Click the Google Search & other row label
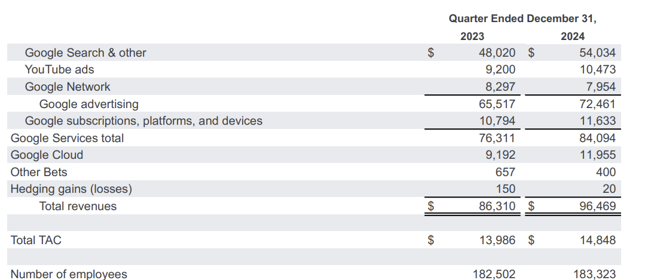 (85, 53)
